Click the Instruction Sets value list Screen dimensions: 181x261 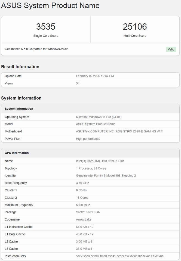point(120,256)
